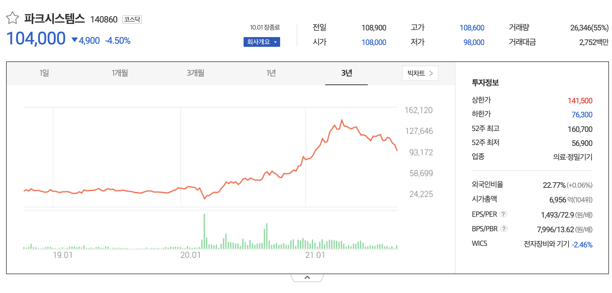Click the 상한가 value 141,500

tap(580, 101)
